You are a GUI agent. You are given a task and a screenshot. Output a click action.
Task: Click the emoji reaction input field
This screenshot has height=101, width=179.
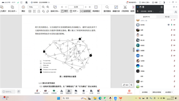tap(9, 92)
